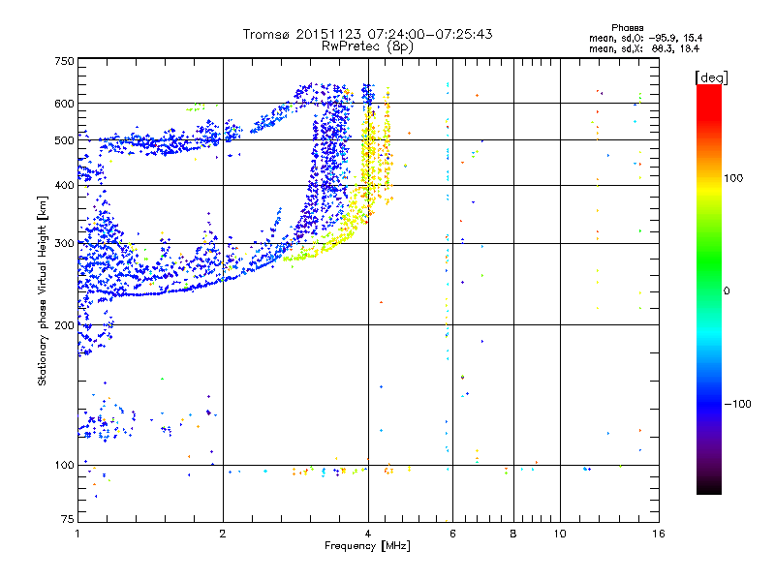Click the y-axis '300' tick label
The width and height of the screenshot is (775, 581).
(x=64, y=243)
